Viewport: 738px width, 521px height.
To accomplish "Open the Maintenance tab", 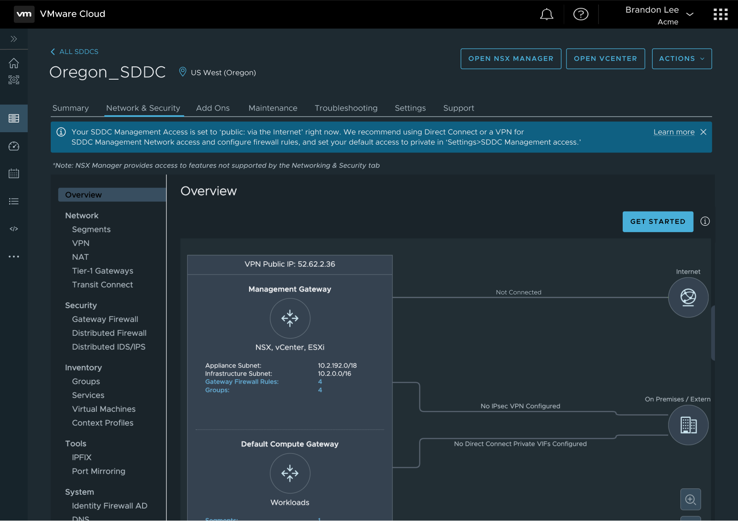I will click(x=273, y=108).
